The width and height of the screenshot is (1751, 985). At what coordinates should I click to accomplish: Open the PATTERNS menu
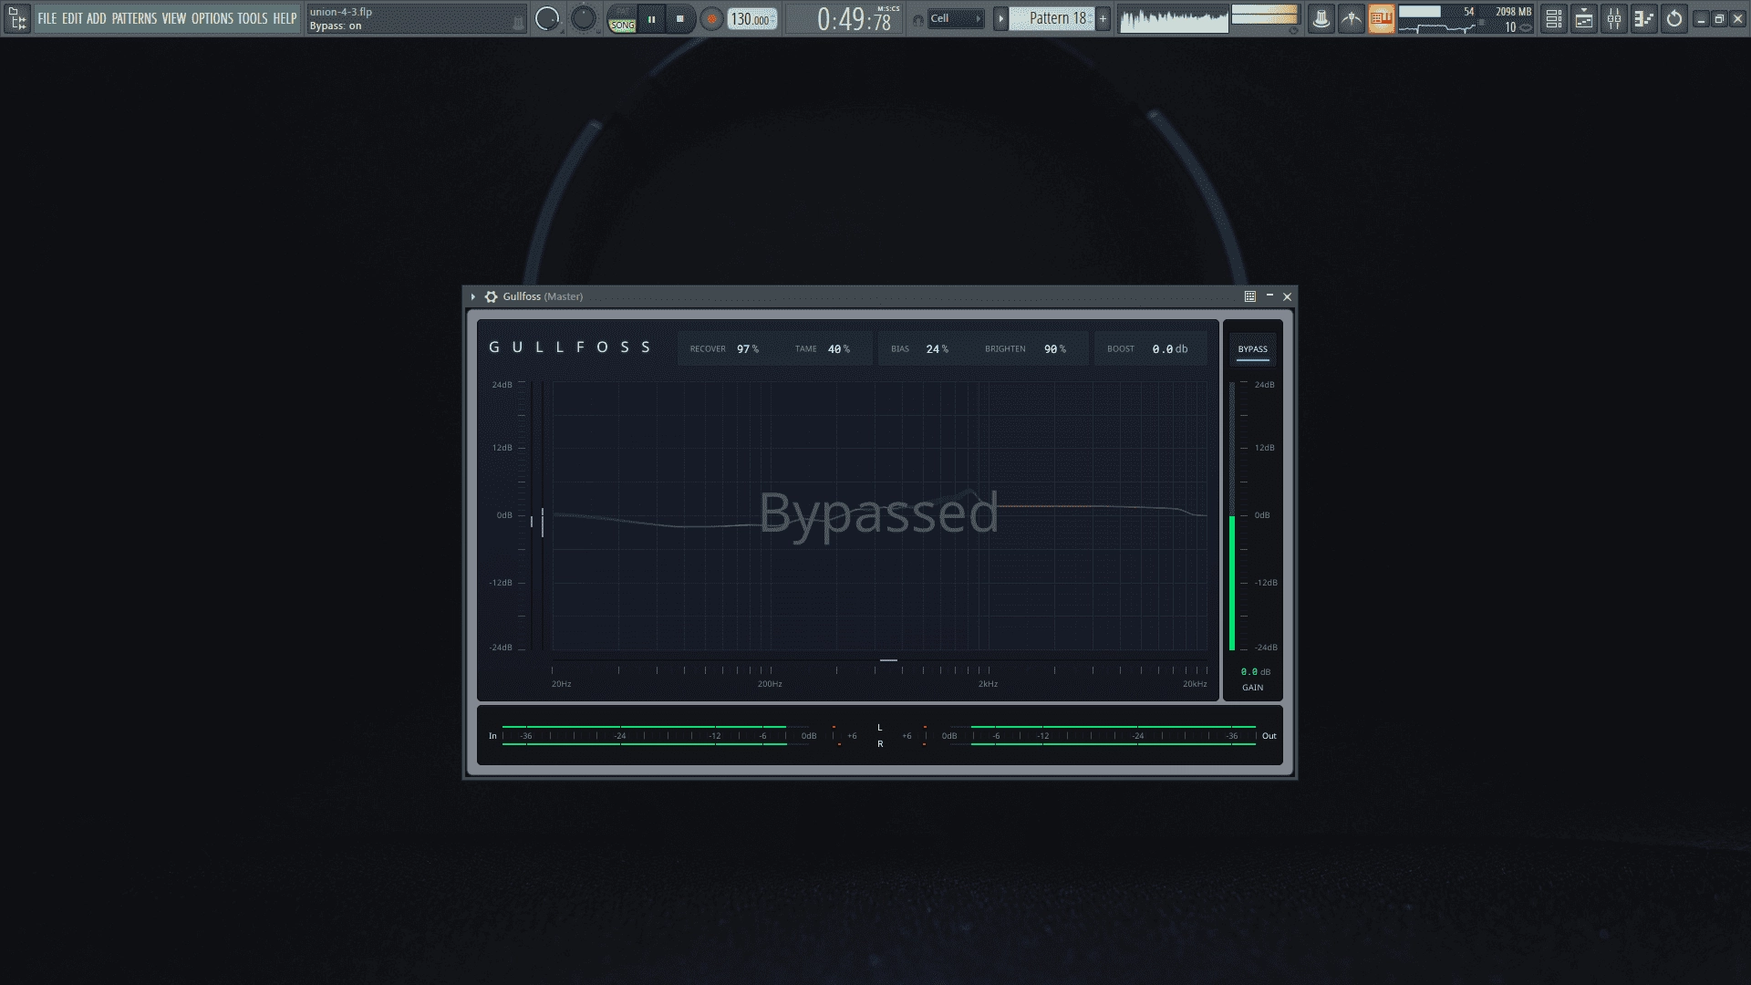[x=134, y=18]
